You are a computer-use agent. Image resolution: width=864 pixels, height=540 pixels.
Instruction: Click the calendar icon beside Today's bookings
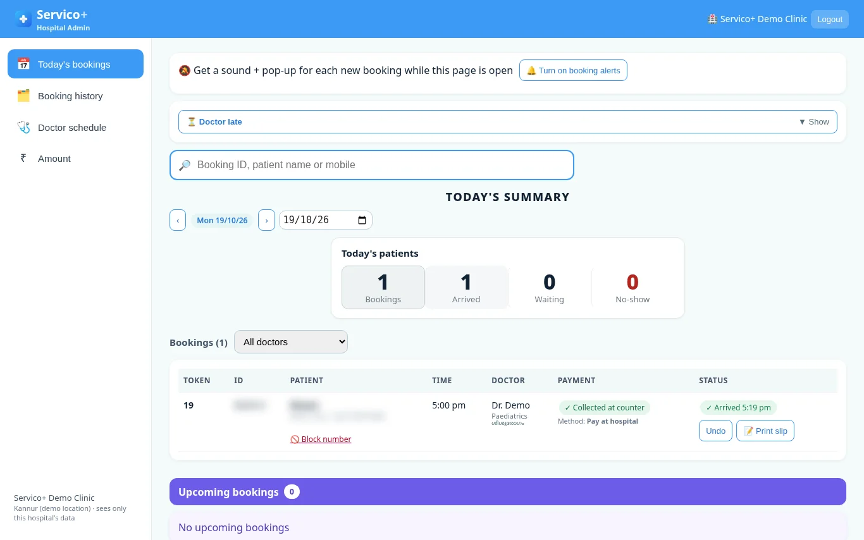[x=23, y=64]
